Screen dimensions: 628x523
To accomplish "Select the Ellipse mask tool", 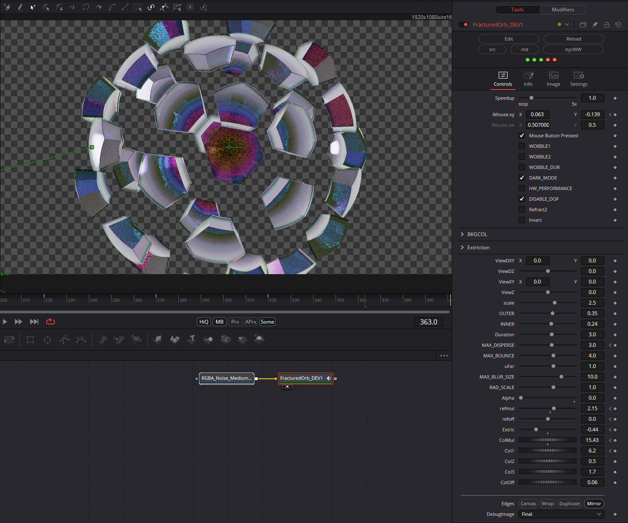I will [x=47, y=340].
